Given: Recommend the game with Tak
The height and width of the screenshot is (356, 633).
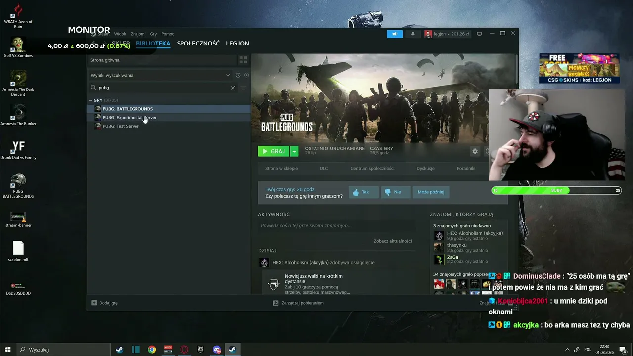Looking at the screenshot, I should pos(363,192).
